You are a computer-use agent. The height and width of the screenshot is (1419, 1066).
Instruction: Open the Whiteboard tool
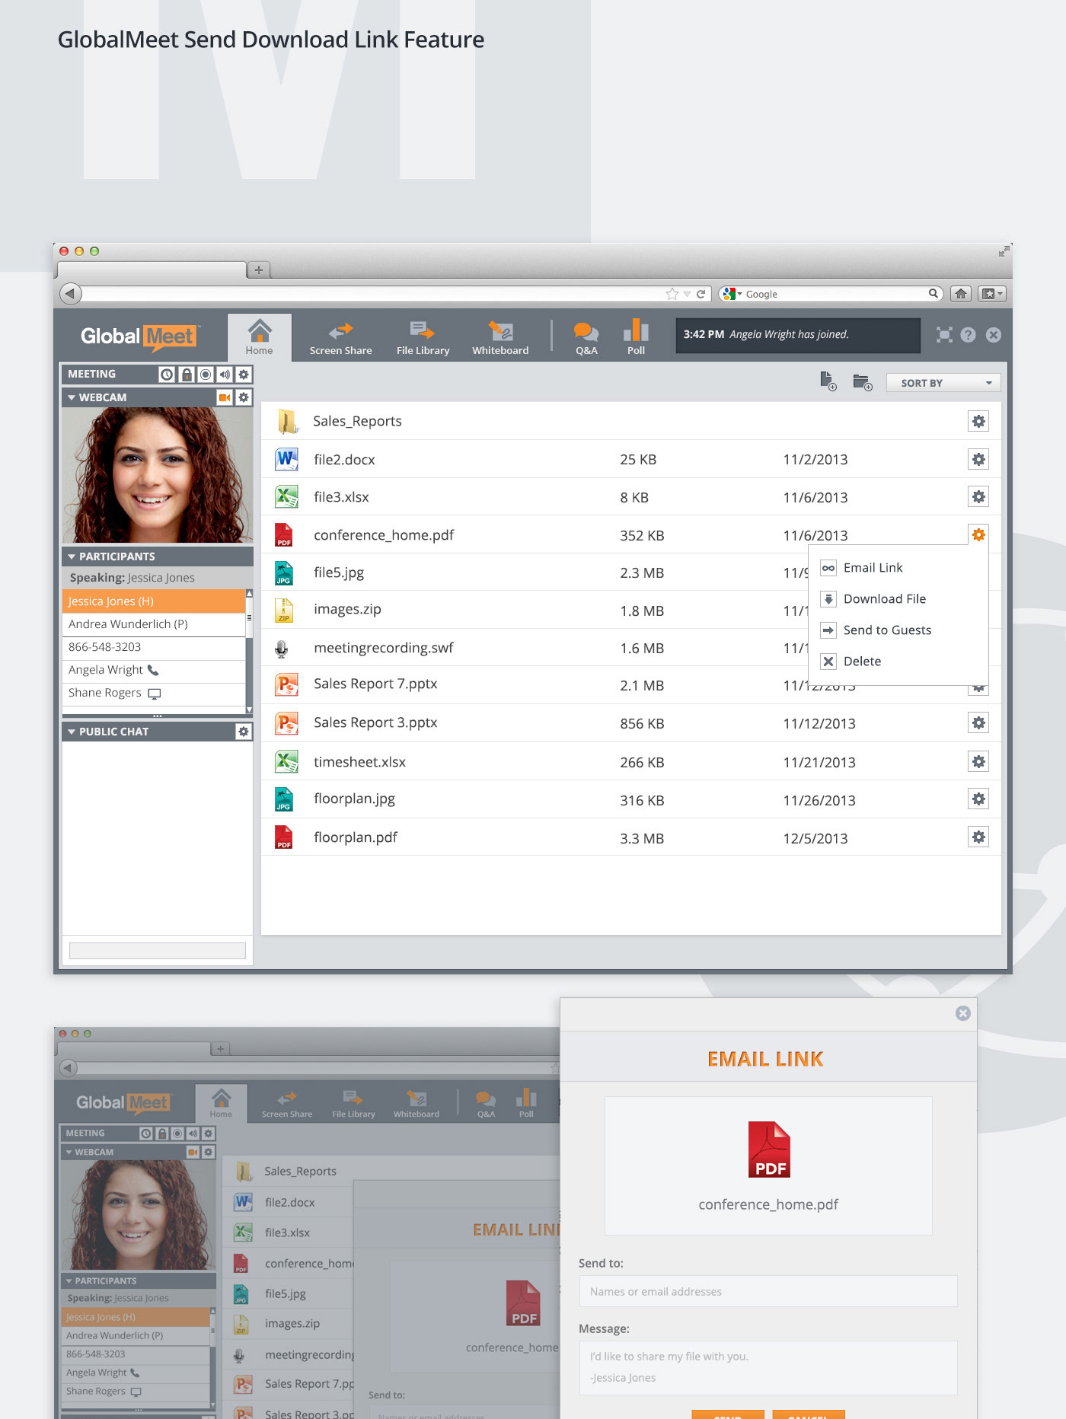point(500,338)
